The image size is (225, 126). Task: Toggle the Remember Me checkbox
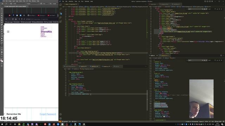point(4,114)
